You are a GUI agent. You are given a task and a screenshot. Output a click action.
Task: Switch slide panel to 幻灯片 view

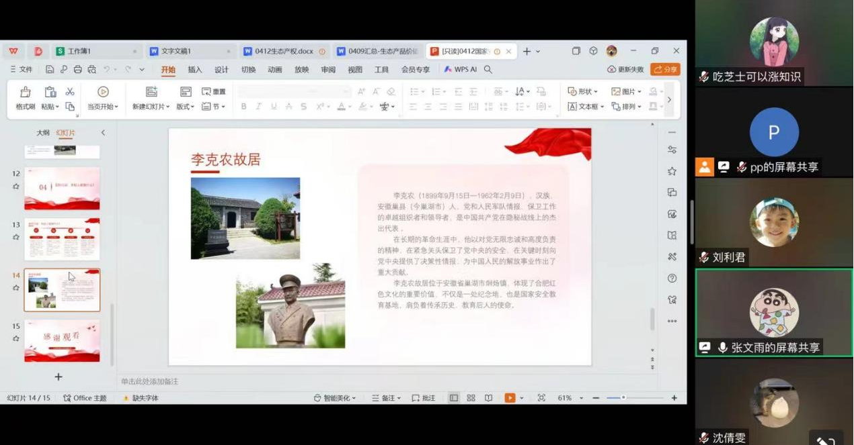click(65, 133)
